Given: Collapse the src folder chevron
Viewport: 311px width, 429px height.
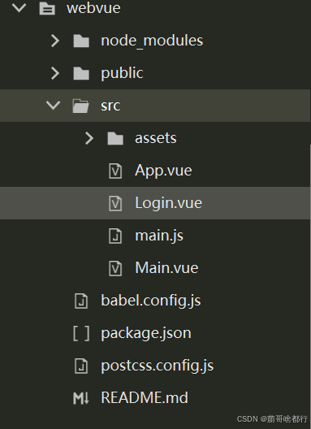Looking at the screenshot, I should (x=53, y=105).
